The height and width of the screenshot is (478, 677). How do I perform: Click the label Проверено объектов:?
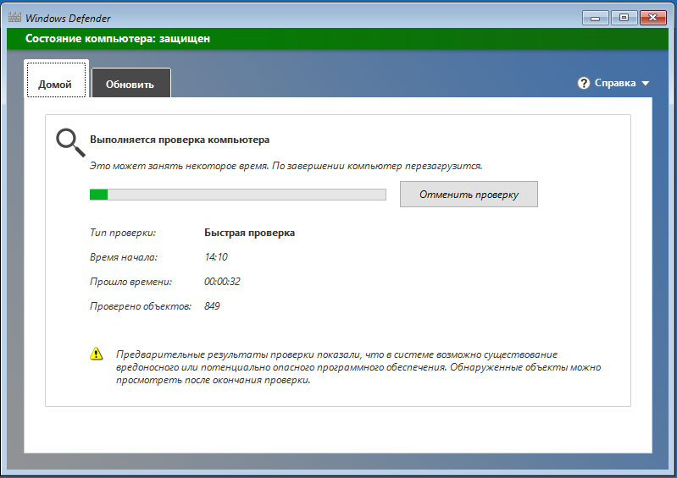141,306
